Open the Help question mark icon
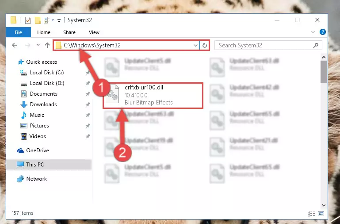340x224 pixels. click(x=323, y=32)
